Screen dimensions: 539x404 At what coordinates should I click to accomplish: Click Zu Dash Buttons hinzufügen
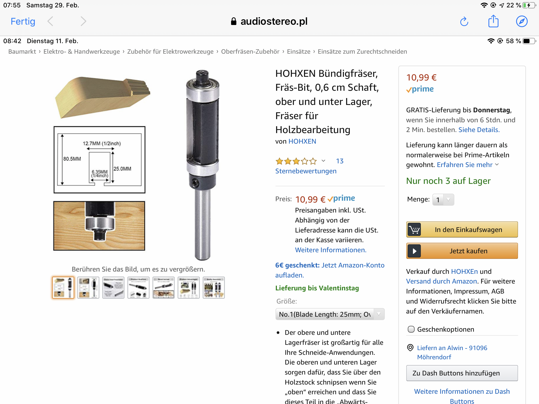(462, 373)
